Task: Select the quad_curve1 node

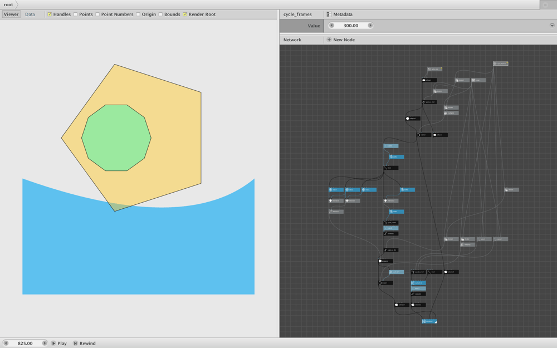Action: pyautogui.click(x=391, y=223)
